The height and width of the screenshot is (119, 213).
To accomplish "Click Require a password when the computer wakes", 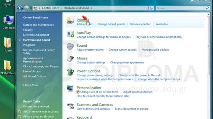I will (105, 79).
